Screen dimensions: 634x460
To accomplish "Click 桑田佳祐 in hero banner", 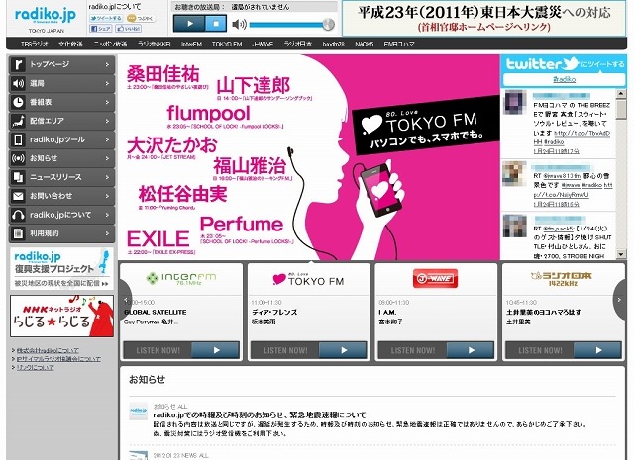I will pos(162,74).
